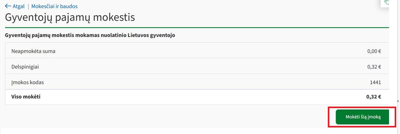Click the Viso mokėti total label

click(x=26, y=97)
